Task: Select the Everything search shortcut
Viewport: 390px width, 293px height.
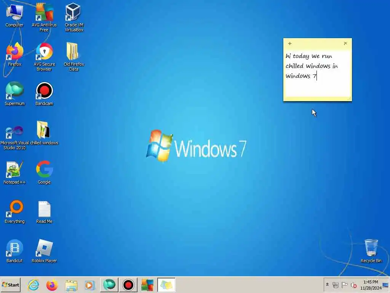Action: (14, 212)
